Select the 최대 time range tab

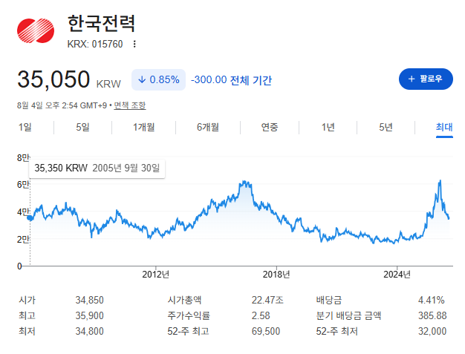[444, 127]
